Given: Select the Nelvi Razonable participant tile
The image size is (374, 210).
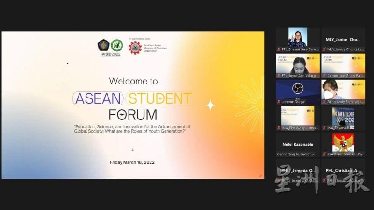Looking at the screenshot, I should tap(298, 144).
